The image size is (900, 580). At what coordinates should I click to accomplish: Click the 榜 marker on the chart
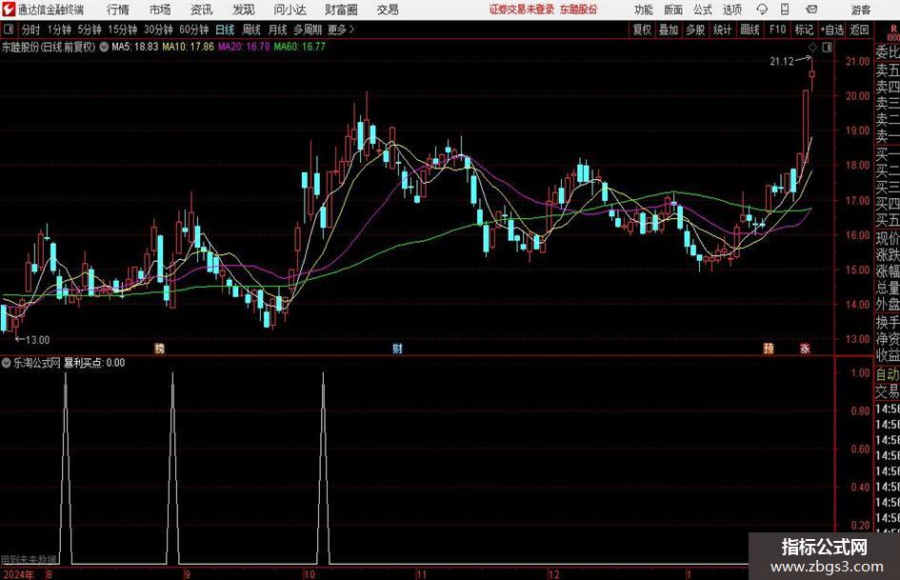160,349
